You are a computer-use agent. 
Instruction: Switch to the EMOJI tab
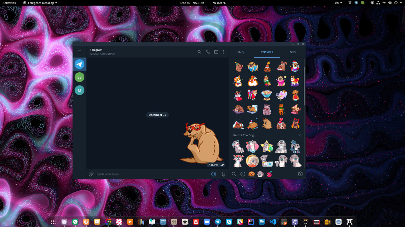tap(241, 52)
